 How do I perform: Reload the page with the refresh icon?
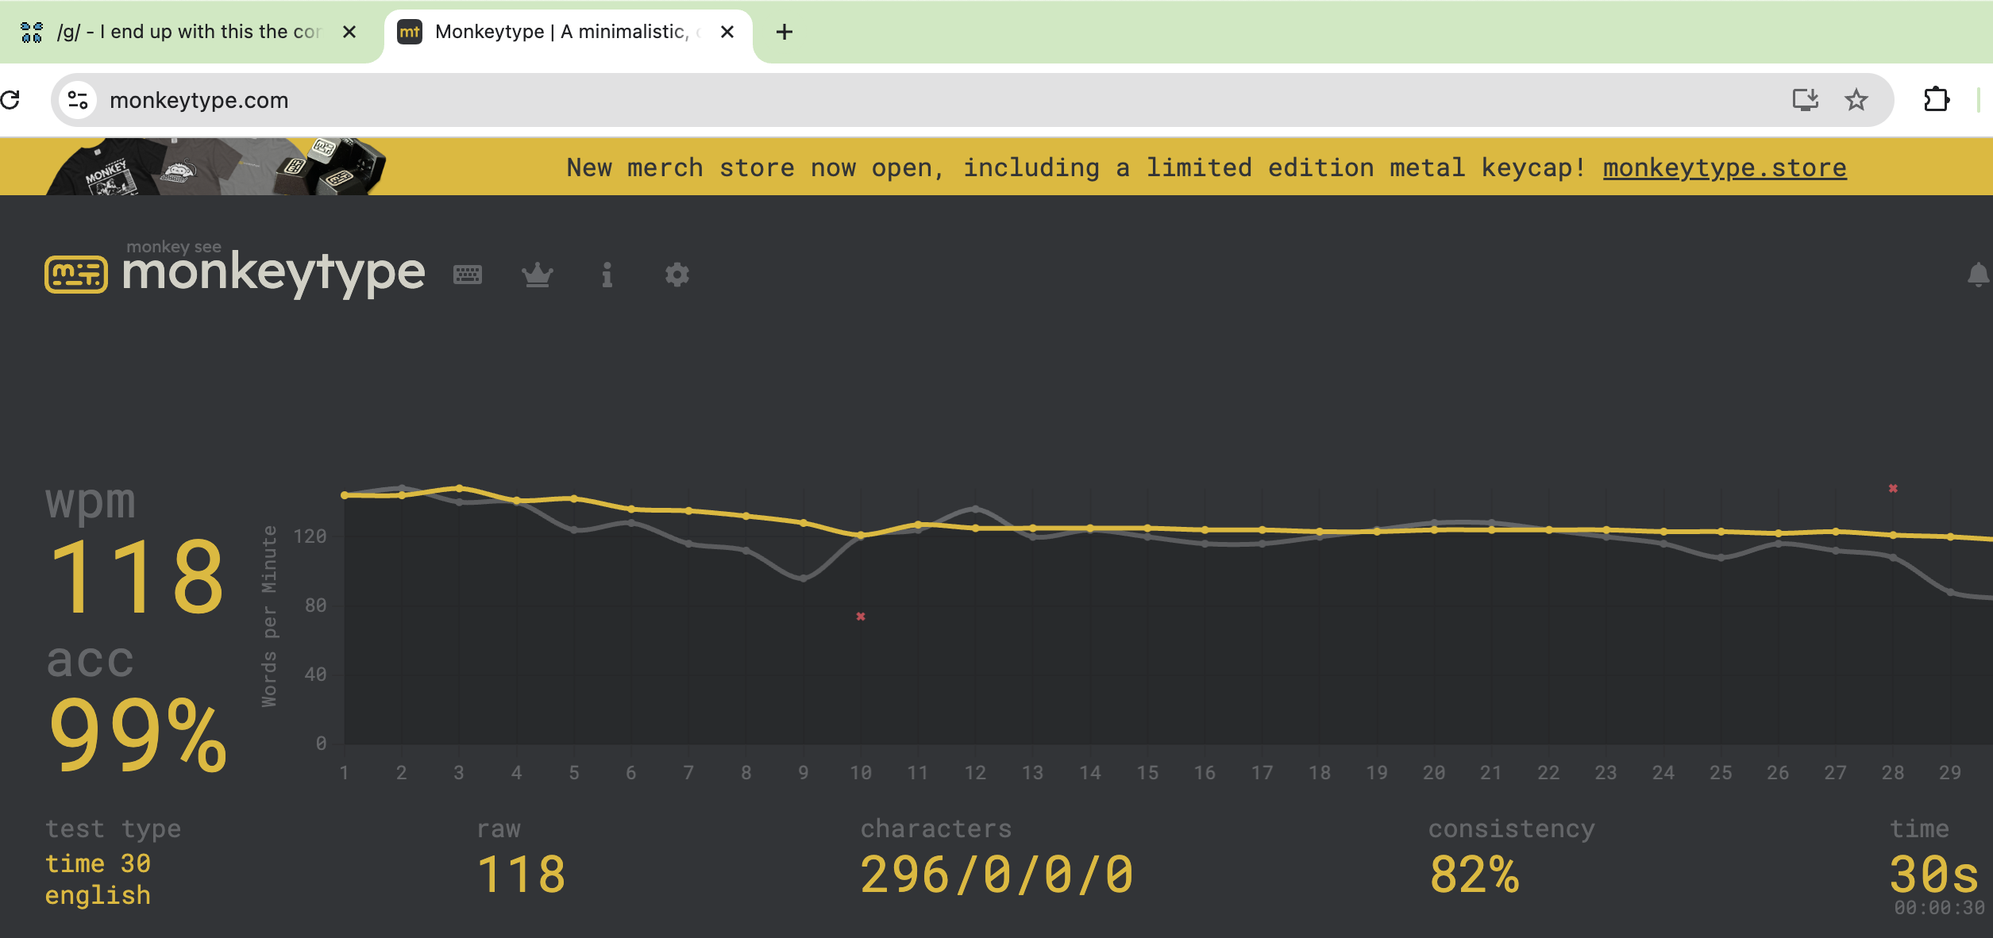[10, 100]
